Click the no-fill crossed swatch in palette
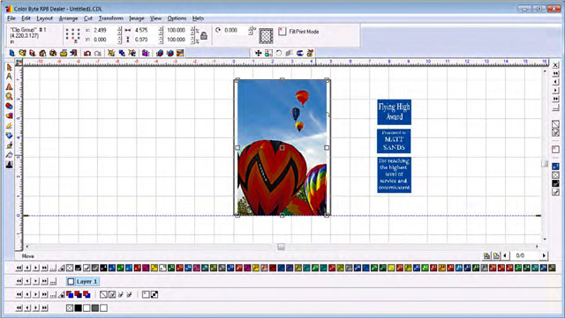Viewport: 565px width, 318px height. (x=70, y=268)
